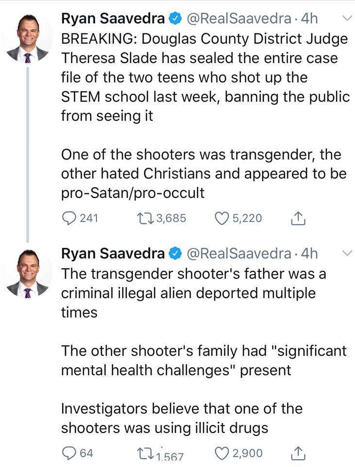The width and height of the screenshot is (355, 467).
Task: Click the verified badge on first tweet
Action: pyautogui.click(x=175, y=18)
